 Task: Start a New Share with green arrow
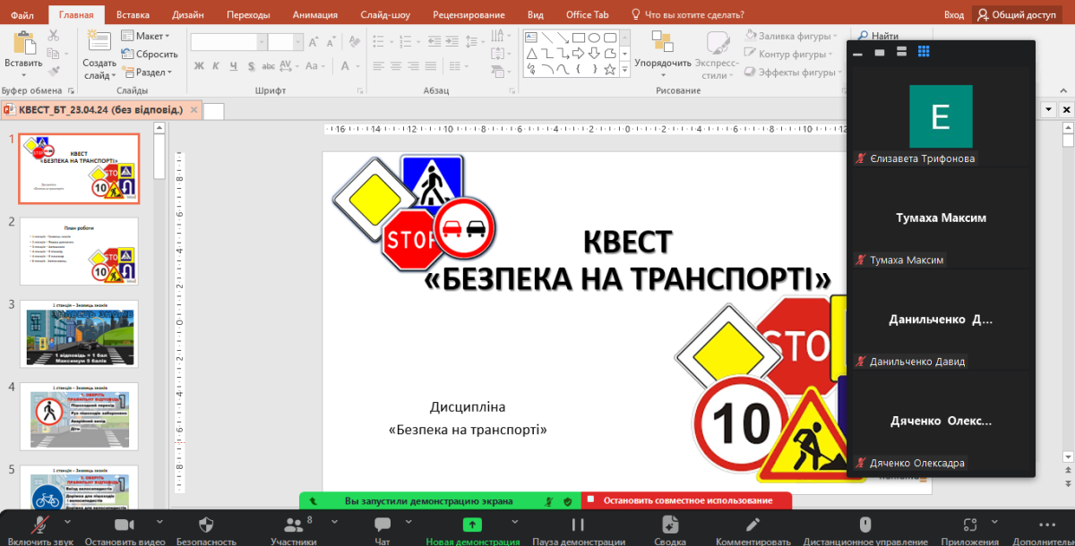tap(472, 525)
